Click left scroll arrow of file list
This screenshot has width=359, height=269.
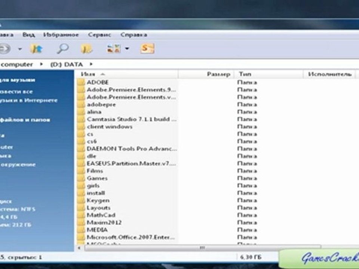pyautogui.click(x=79, y=248)
